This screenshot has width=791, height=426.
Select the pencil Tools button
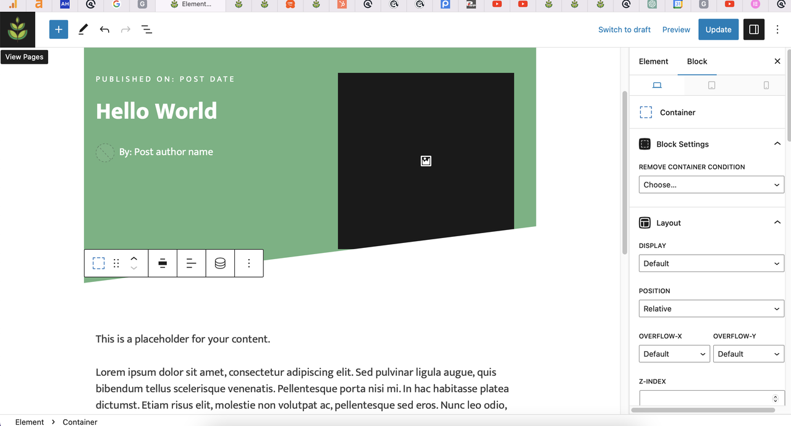coord(83,29)
